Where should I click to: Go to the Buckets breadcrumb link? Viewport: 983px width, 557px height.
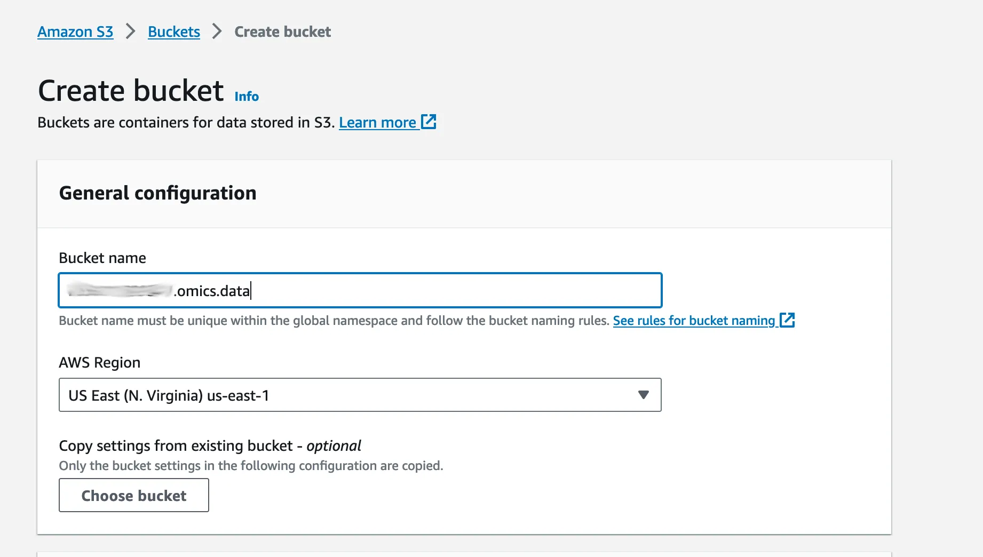tap(174, 32)
